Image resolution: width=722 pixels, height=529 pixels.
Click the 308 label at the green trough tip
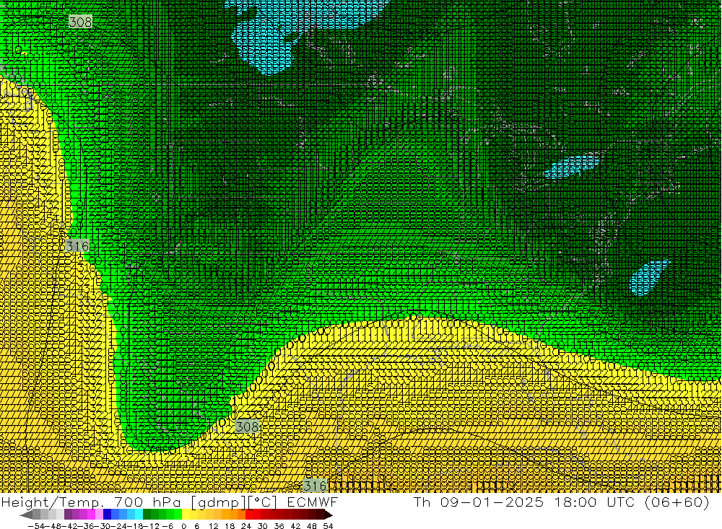click(247, 427)
